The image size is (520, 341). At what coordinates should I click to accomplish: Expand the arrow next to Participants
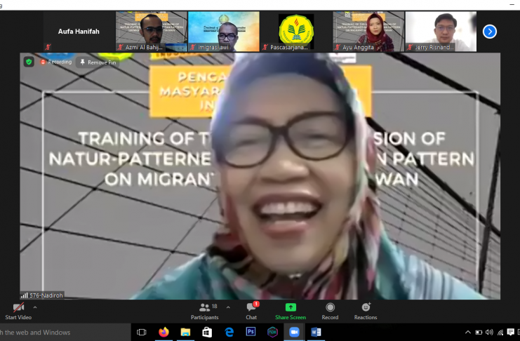point(228,307)
